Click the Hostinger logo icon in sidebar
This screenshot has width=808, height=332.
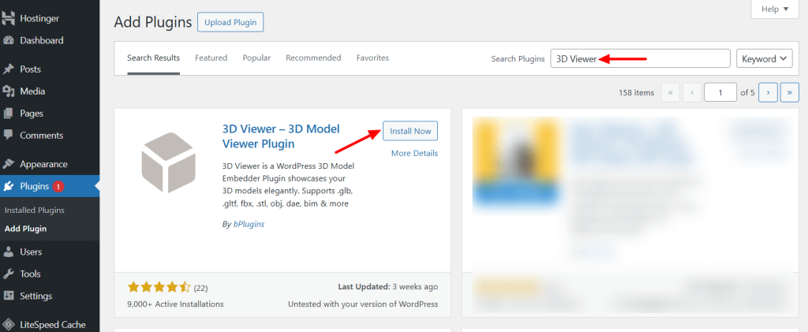coord(8,18)
